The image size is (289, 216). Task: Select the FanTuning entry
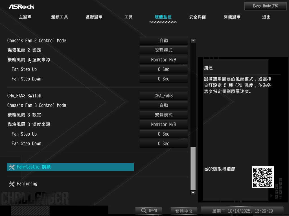pos(27,184)
